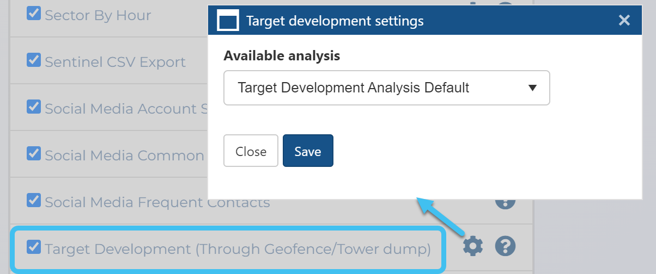Click the Target development settings title text
This screenshot has height=274, width=656.
335,21
